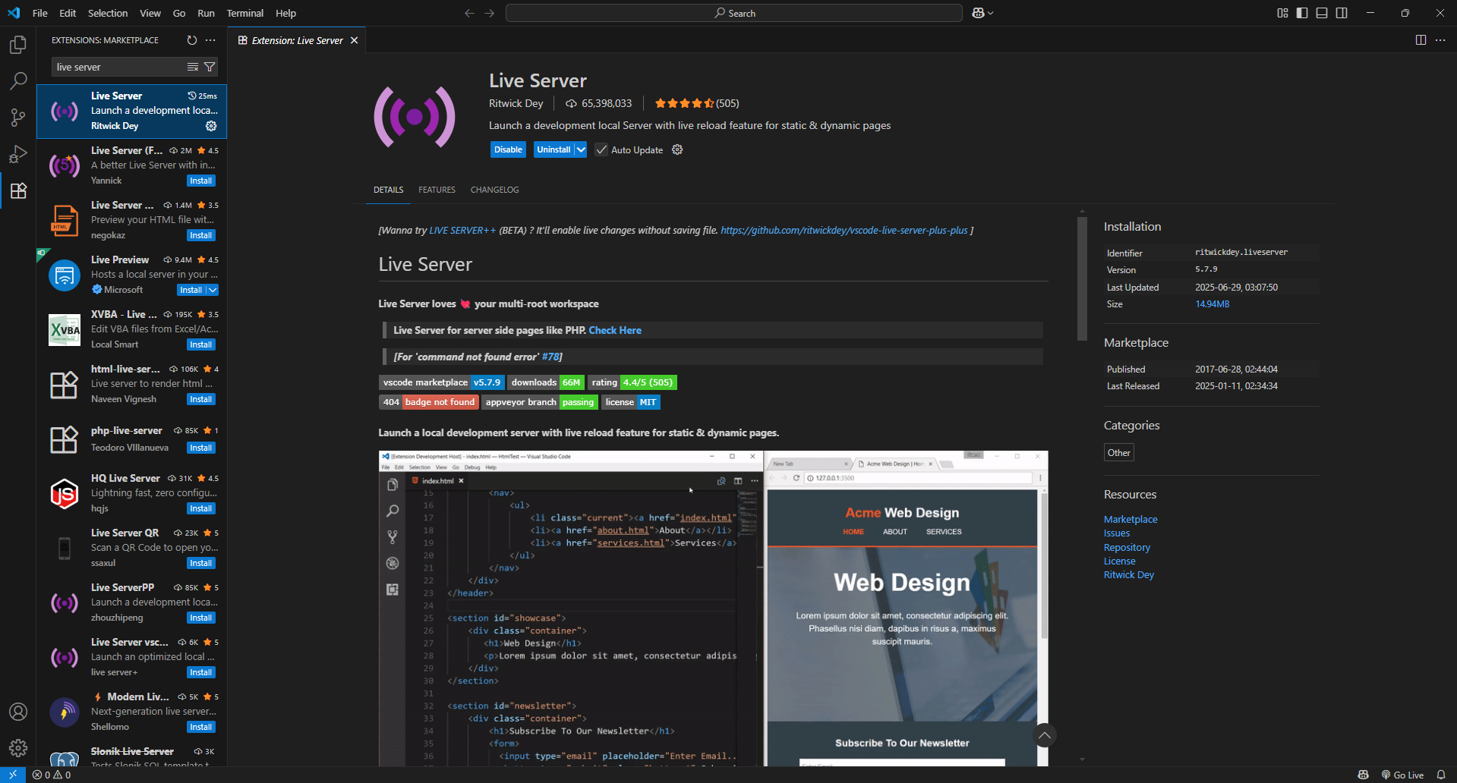Viewport: 1457px width, 783px height.
Task: Click the Copilot status bar icon
Action: coord(1364,775)
